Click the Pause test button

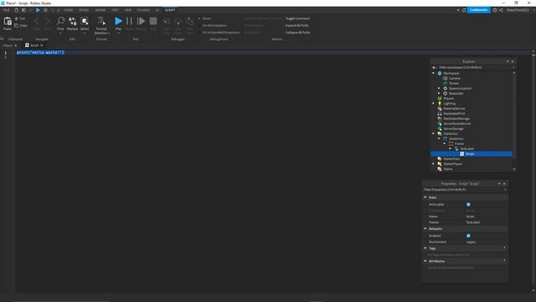tap(129, 21)
